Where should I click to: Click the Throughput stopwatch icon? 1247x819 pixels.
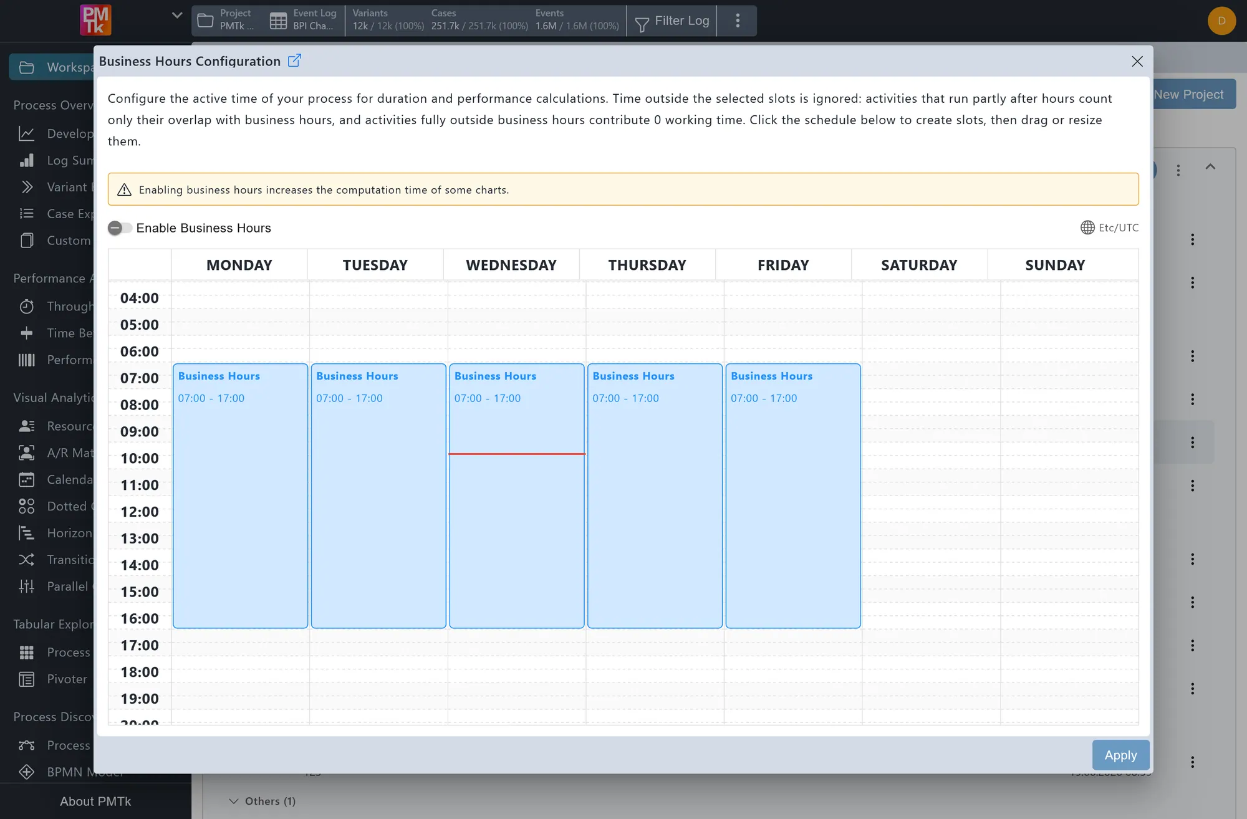[26, 307]
